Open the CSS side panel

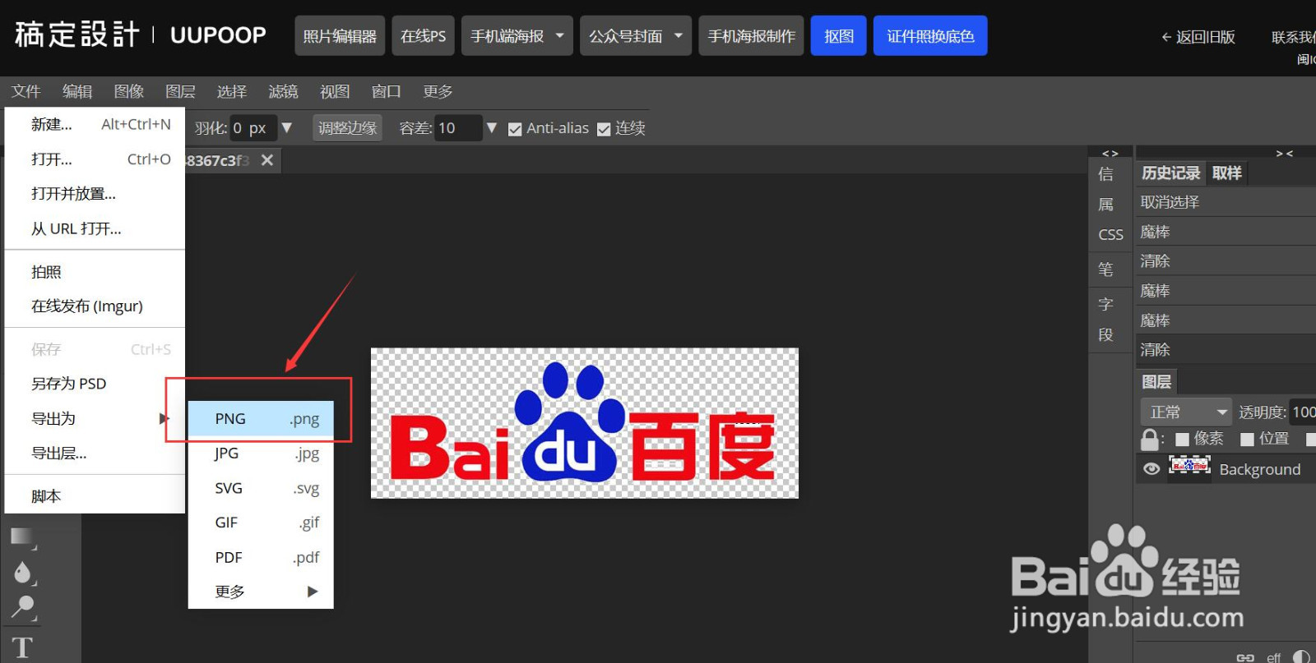(1110, 235)
